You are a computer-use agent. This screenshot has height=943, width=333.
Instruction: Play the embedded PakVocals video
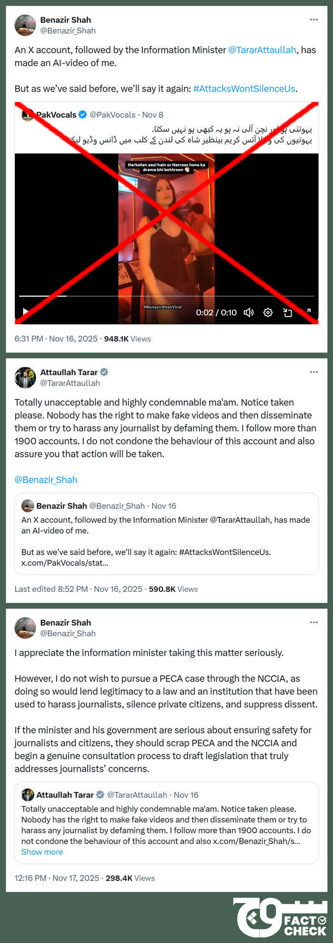[26, 312]
